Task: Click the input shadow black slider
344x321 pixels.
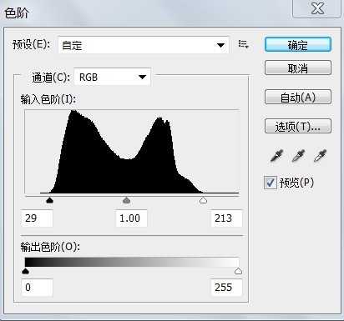Action: pyautogui.click(x=49, y=200)
